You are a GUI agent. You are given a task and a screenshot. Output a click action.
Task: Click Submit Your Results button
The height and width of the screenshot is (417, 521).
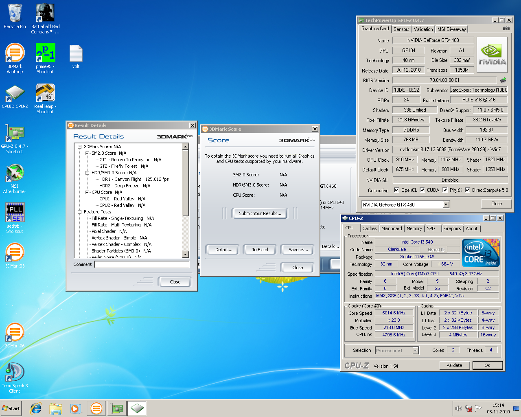pyautogui.click(x=260, y=213)
